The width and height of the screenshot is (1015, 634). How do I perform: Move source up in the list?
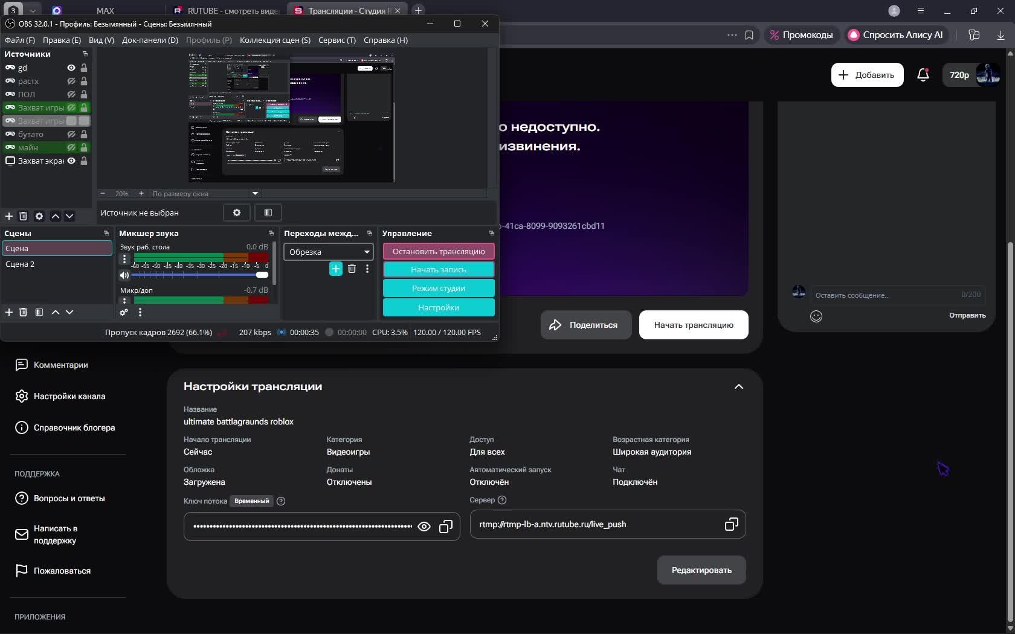(55, 216)
